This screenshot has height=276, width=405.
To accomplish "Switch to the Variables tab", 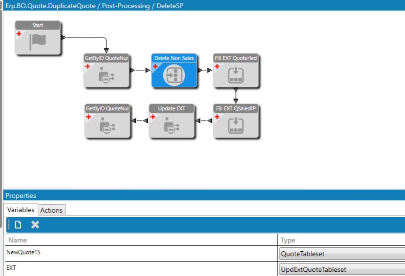I will point(21,210).
